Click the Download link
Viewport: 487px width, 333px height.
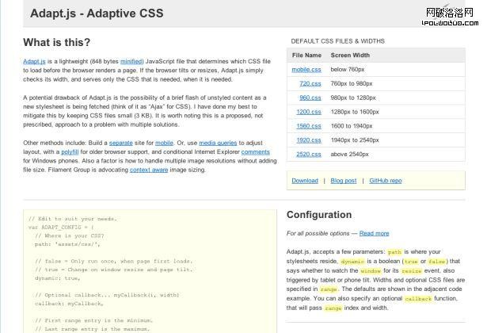(304, 181)
